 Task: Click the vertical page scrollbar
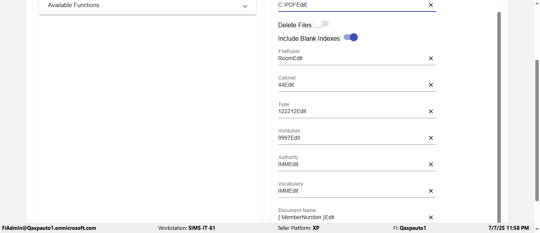click(499, 119)
